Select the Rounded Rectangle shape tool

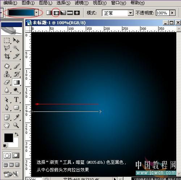(x=16, y=107)
